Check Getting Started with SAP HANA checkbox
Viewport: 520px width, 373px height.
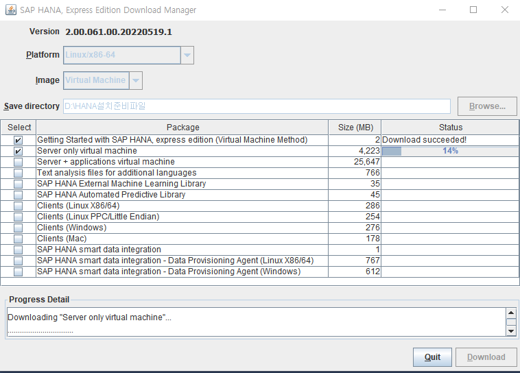19,140
